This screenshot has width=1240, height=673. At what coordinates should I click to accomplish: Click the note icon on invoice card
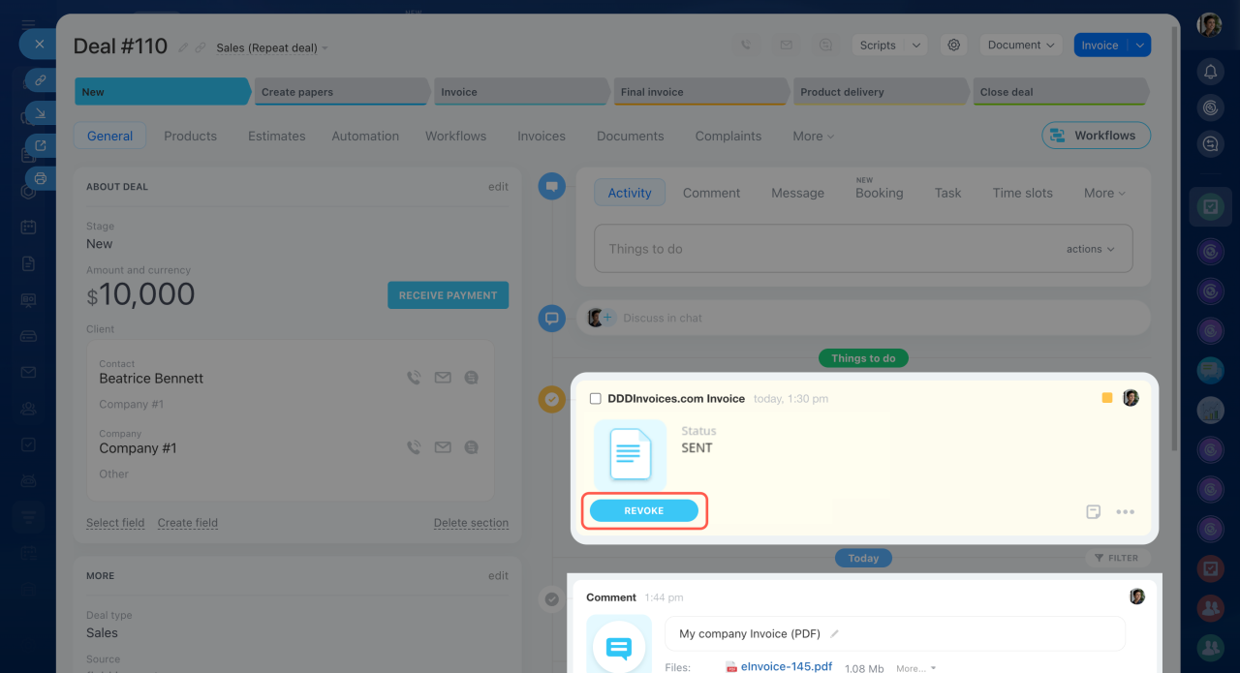click(1093, 511)
